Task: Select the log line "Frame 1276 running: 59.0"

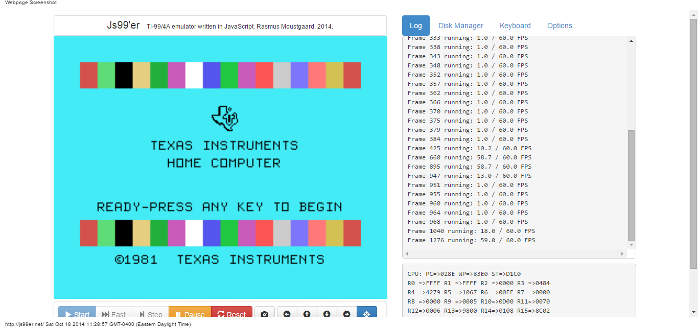Action: [x=471, y=240]
